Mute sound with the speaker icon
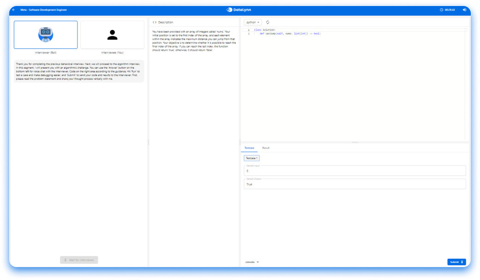480x280 pixels. click(464, 10)
